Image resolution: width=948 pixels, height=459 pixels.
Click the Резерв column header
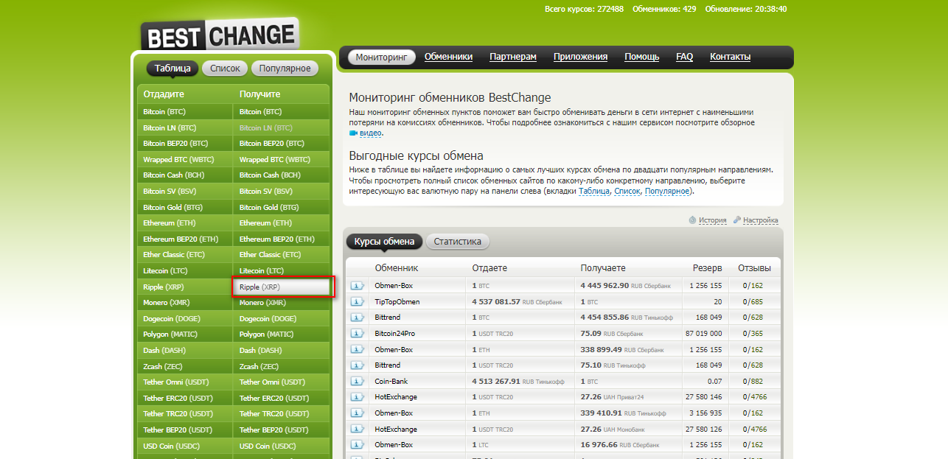point(707,268)
